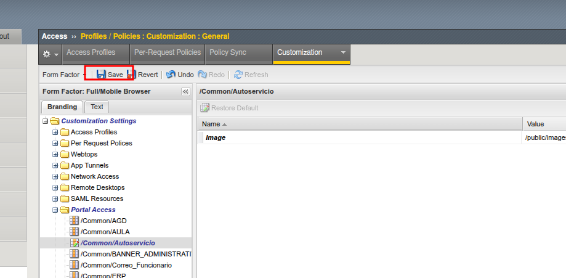The image size is (566, 278).
Task: Collapse the left panel with double-arrow icon
Action: point(185,91)
